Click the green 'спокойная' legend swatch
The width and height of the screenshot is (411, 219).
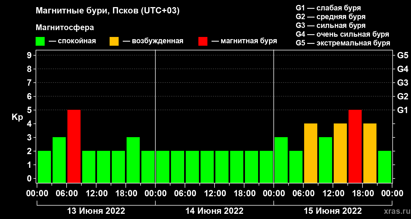[40, 41]
